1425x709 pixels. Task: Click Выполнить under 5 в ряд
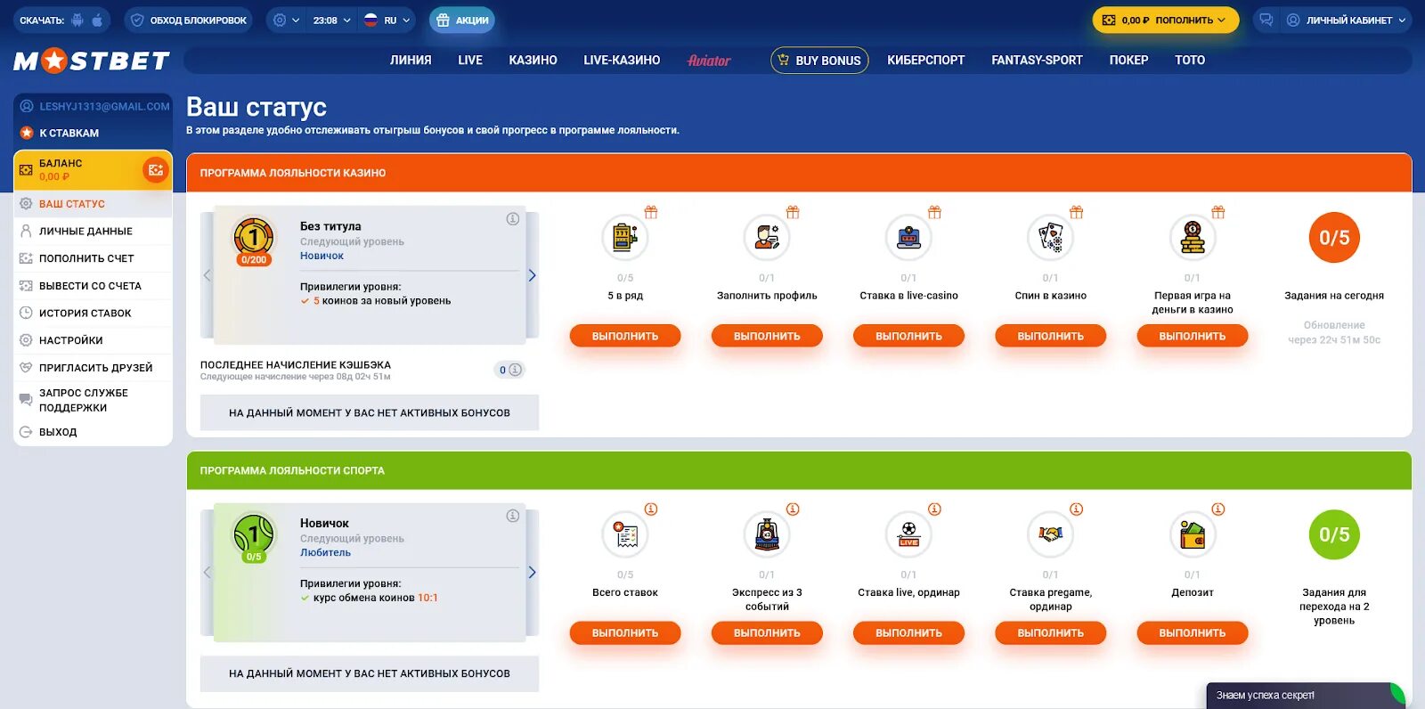click(625, 336)
